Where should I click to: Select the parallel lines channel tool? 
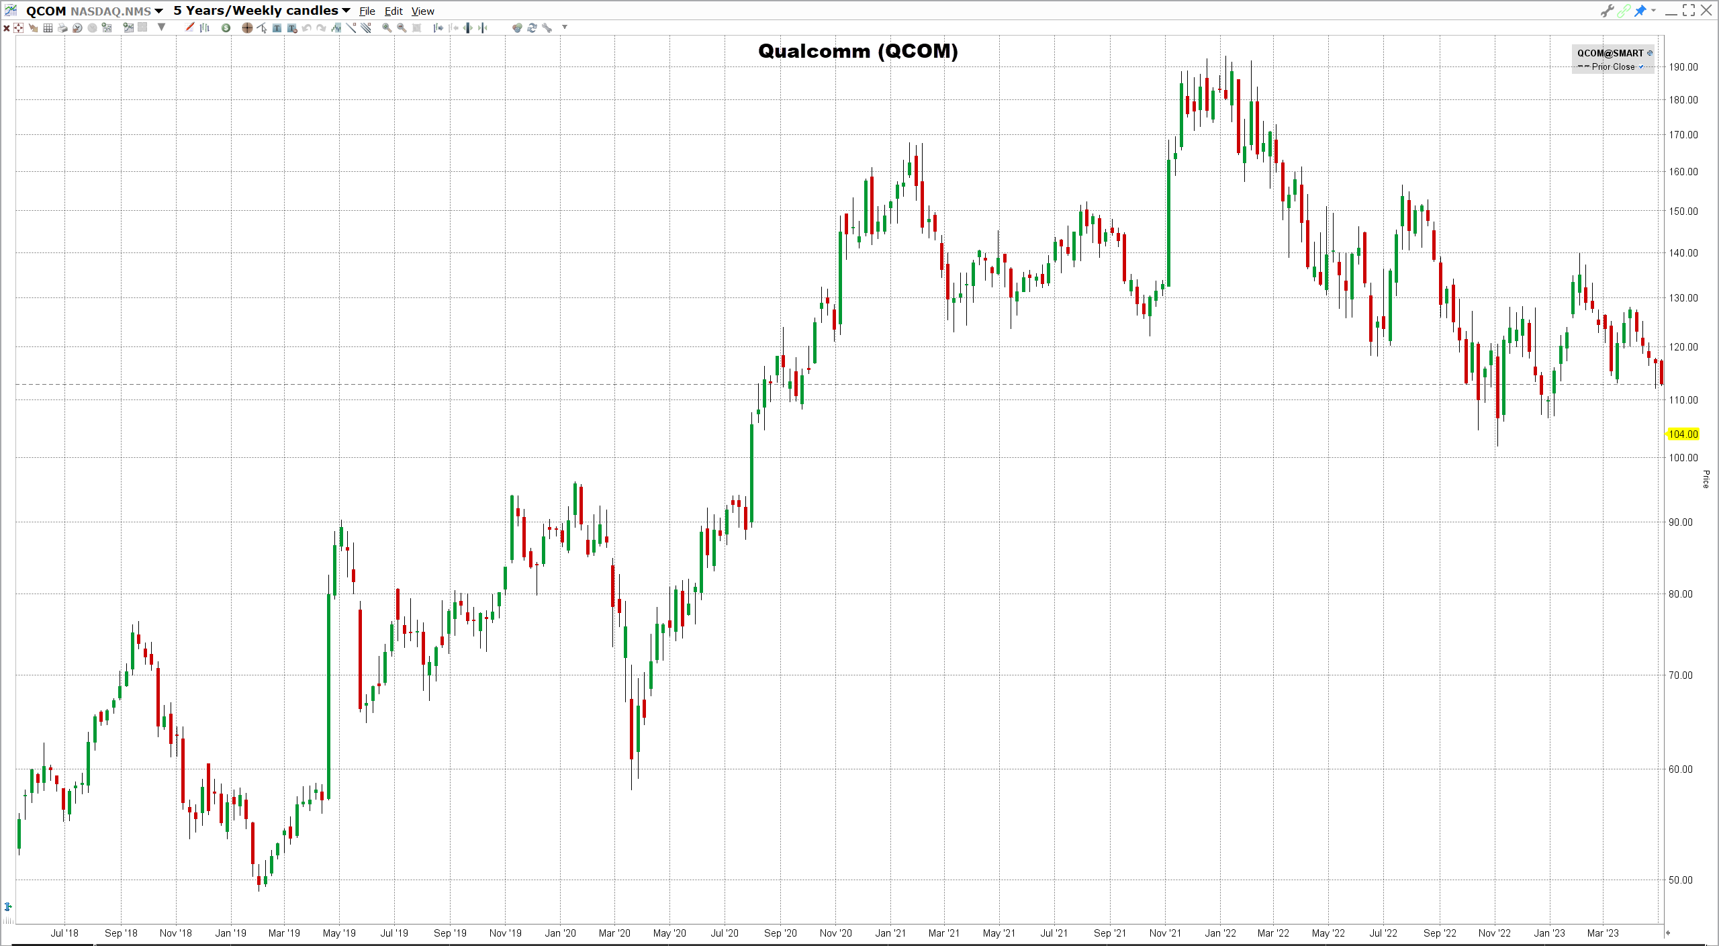click(366, 28)
